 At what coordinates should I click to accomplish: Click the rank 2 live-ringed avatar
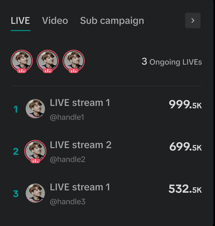click(35, 151)
